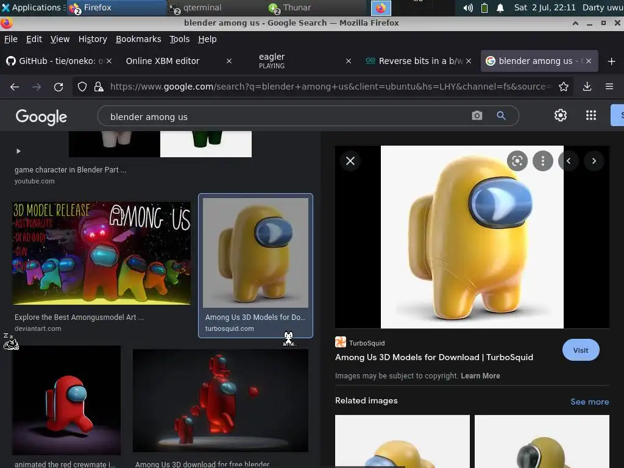Open the Learn More copyright link
Viewport: 624px width, 468px height.
pyautogui.click(x=480, y=375)
